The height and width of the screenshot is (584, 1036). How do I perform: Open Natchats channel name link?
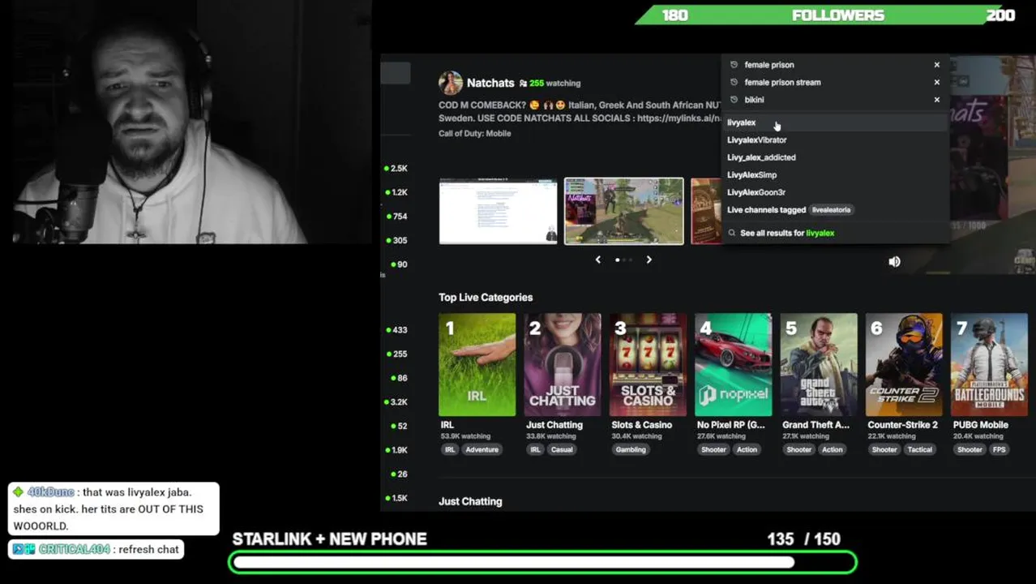(x=490, y=83)
